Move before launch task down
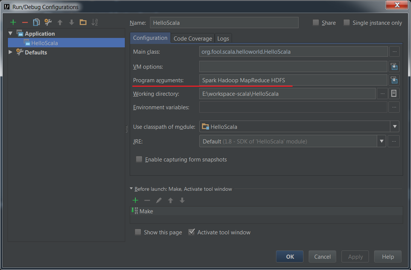 [x=182, y=201]
